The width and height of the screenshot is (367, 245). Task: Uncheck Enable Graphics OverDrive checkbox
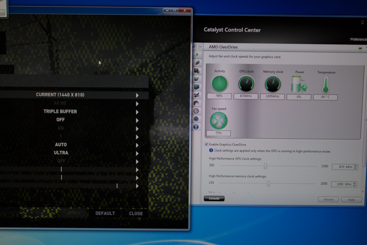click(x=206, y=144)
